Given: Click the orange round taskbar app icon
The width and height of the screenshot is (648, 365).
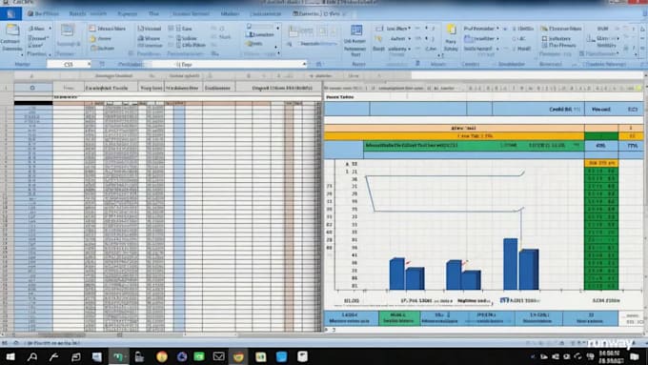Looking at the screenshot, I should click(162, 356).
